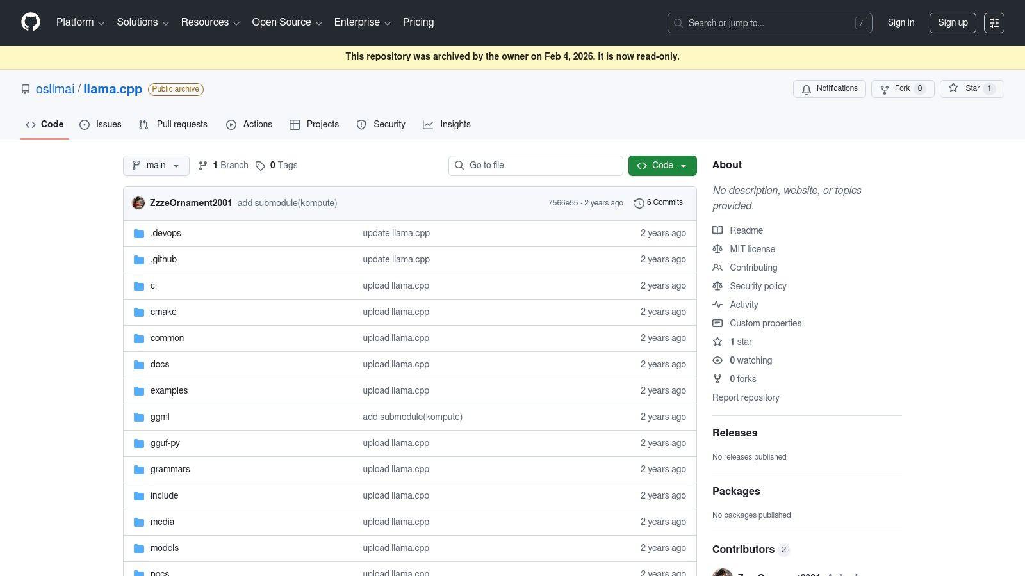Click the .devops folder icon
Viewport: 1025px width, 576px height.
(x=139, y=234)
